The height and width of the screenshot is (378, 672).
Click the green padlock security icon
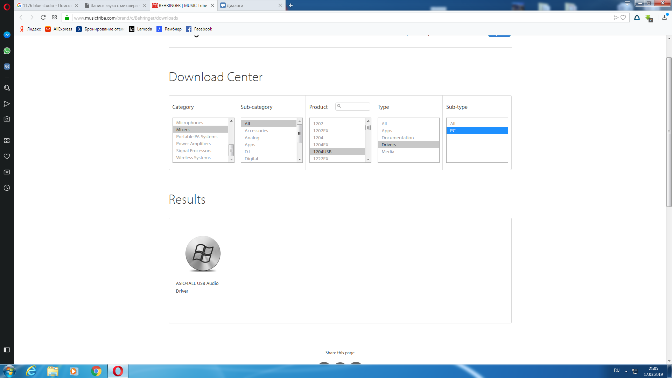pyautogui.click(x=67, y=17)
